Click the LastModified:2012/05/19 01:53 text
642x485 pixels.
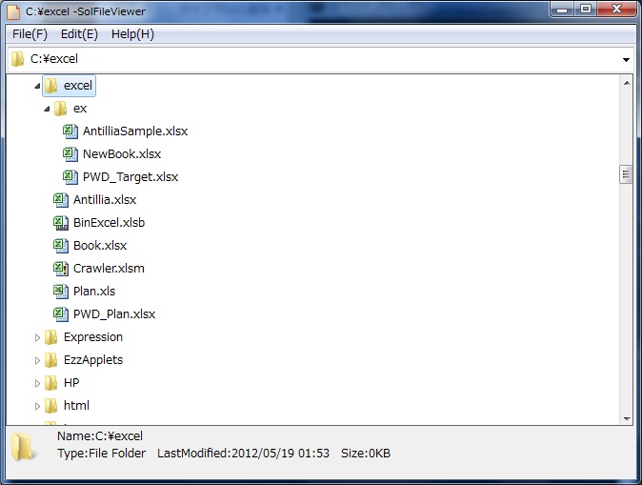[x=243, y=454]
